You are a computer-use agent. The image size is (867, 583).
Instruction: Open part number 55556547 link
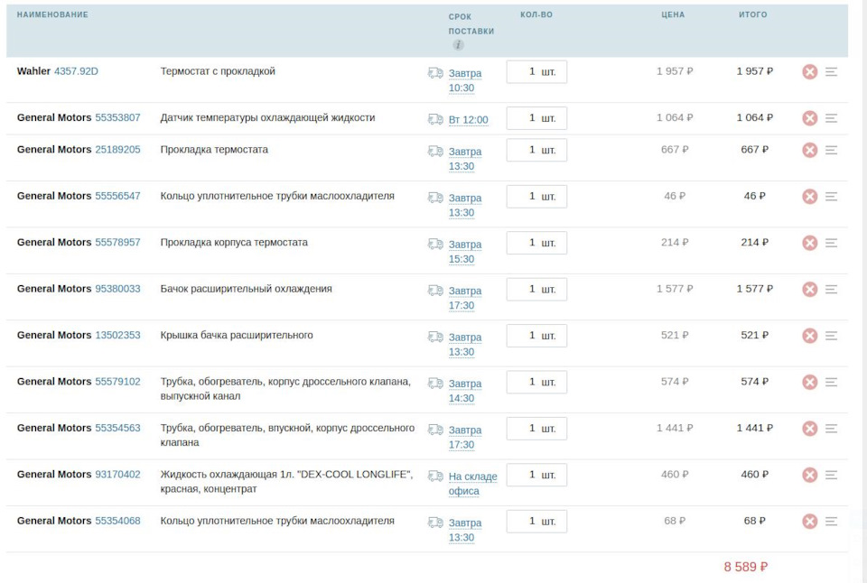tap(117, 196)
